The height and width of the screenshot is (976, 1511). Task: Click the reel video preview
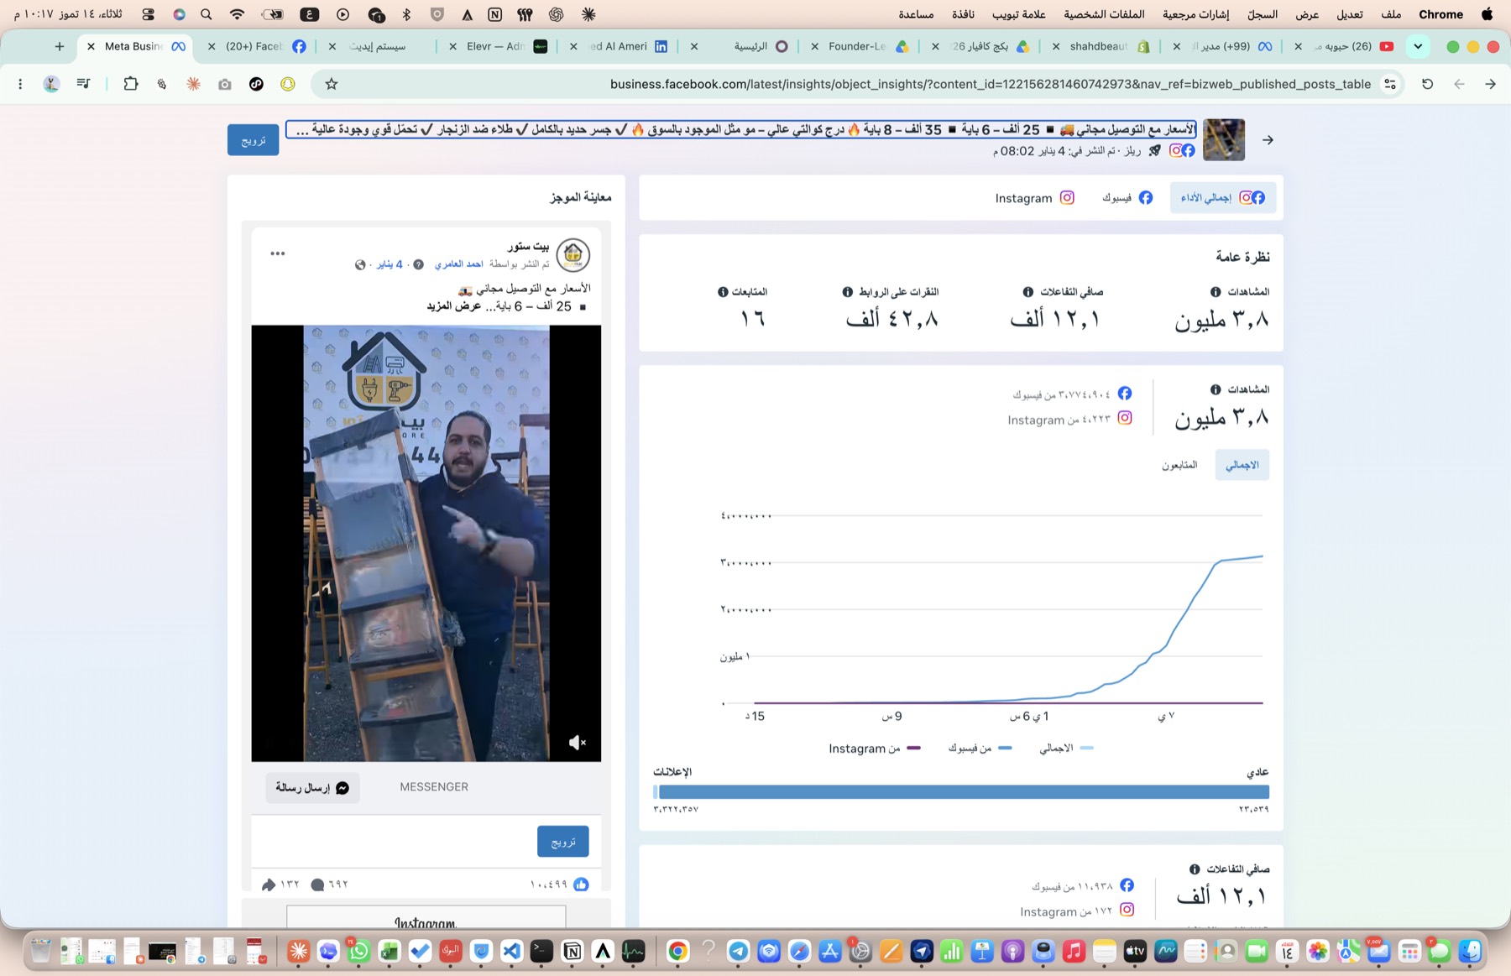click(x=426, y=544)
